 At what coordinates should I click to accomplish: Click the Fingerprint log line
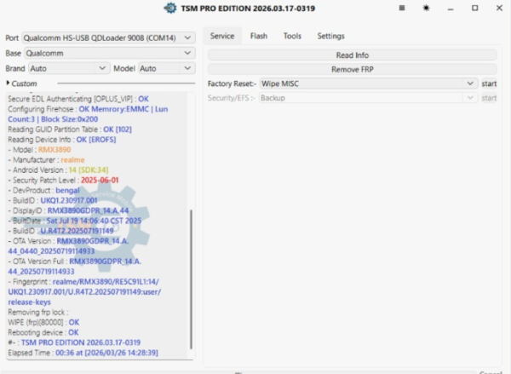point(84,291)
